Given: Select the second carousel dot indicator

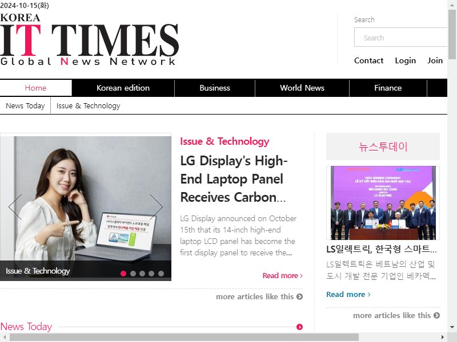Looking at the screenshot, I should coord(133,274).
